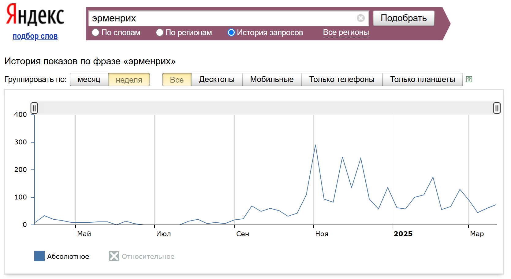
Task: Click the Яндекс logo
Action: pos(35,15)
